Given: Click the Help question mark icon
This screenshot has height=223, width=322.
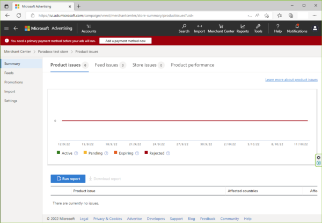Looking at the screenshot, I should 277,28.
